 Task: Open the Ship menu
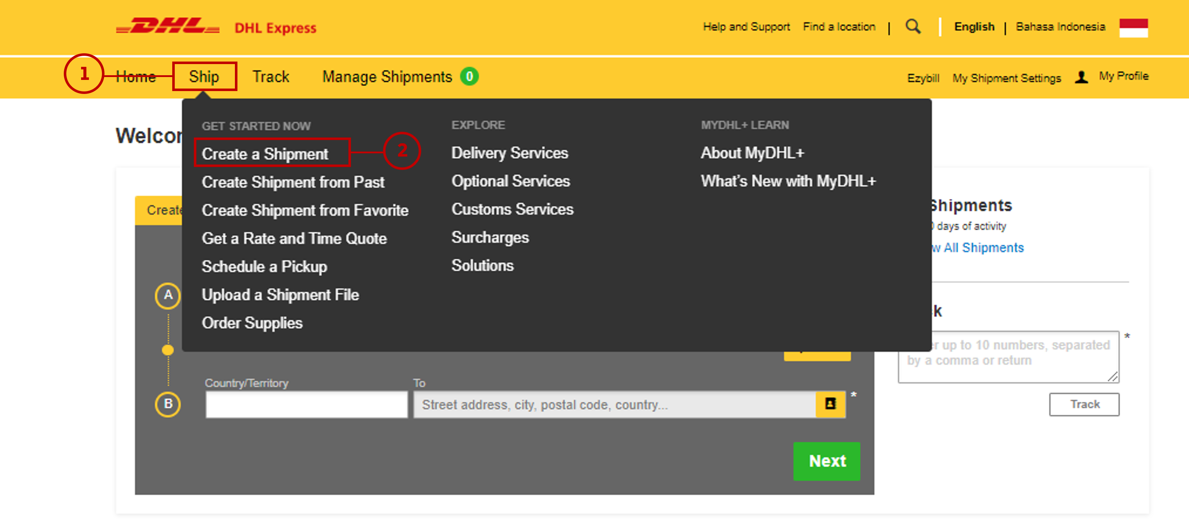204,77
